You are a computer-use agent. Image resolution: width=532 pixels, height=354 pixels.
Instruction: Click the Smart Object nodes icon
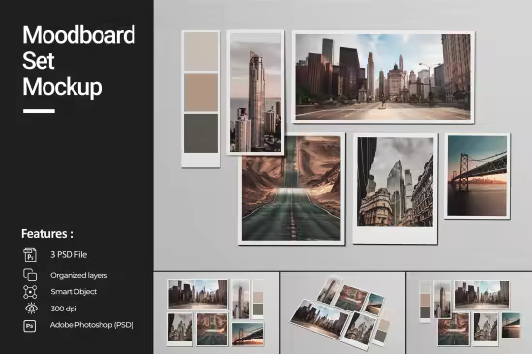[x=30, y=292]
